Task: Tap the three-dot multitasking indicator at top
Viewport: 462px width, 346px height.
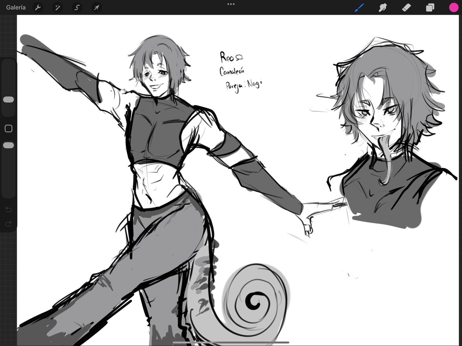Action: point(231,4)
